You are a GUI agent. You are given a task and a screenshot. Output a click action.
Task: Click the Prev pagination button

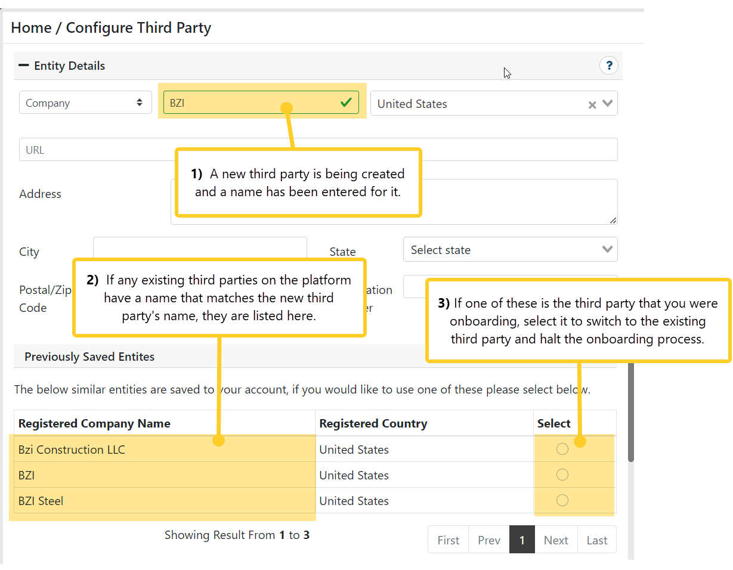(x=488, y=540)
